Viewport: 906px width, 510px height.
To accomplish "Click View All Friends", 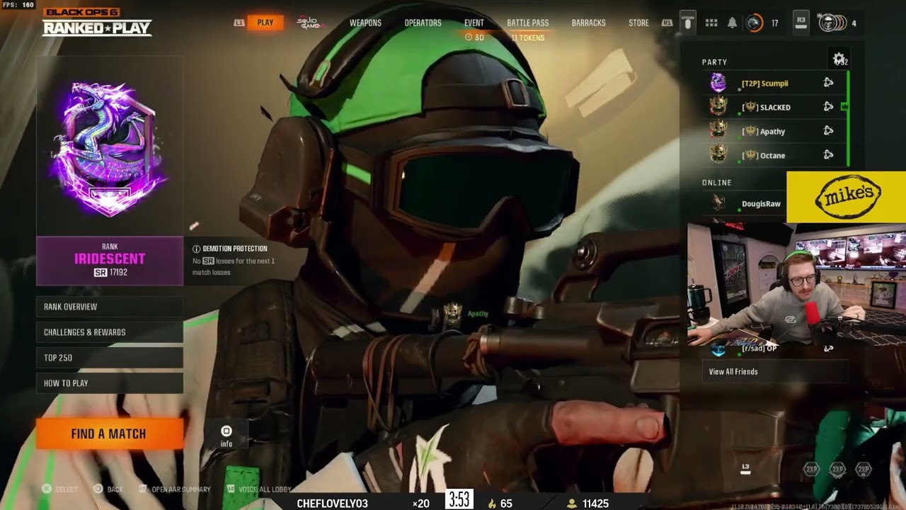I will pos(775,372).
